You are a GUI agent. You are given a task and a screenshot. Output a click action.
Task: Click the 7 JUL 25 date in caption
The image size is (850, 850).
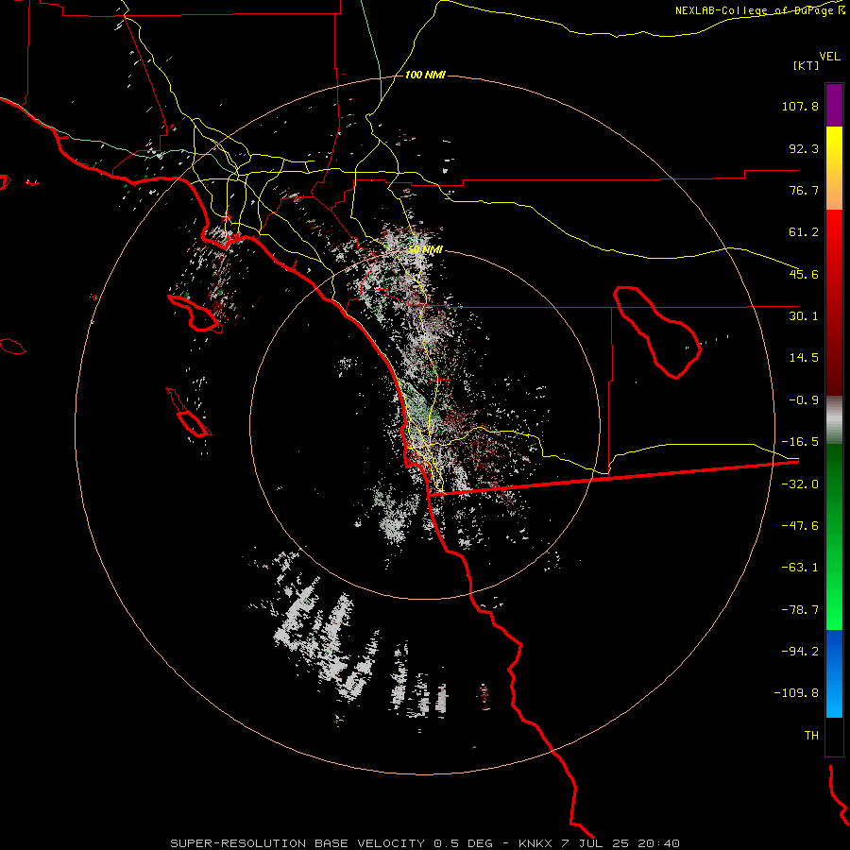click(595, 843)
